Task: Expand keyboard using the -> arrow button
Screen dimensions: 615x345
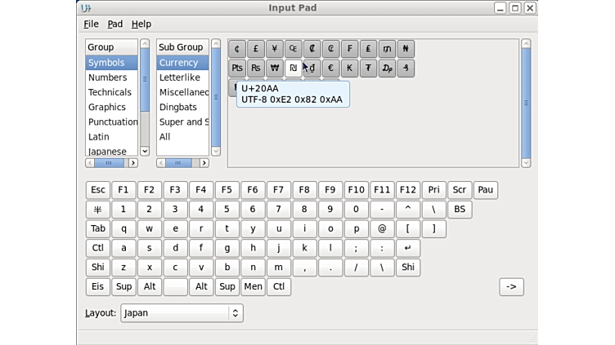Action: click(511, 286)
